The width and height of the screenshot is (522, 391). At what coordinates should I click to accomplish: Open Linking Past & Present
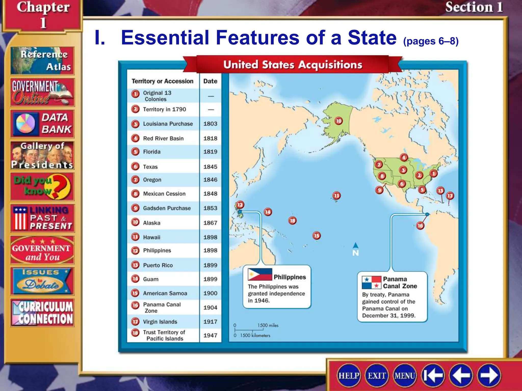coord(42,218)
